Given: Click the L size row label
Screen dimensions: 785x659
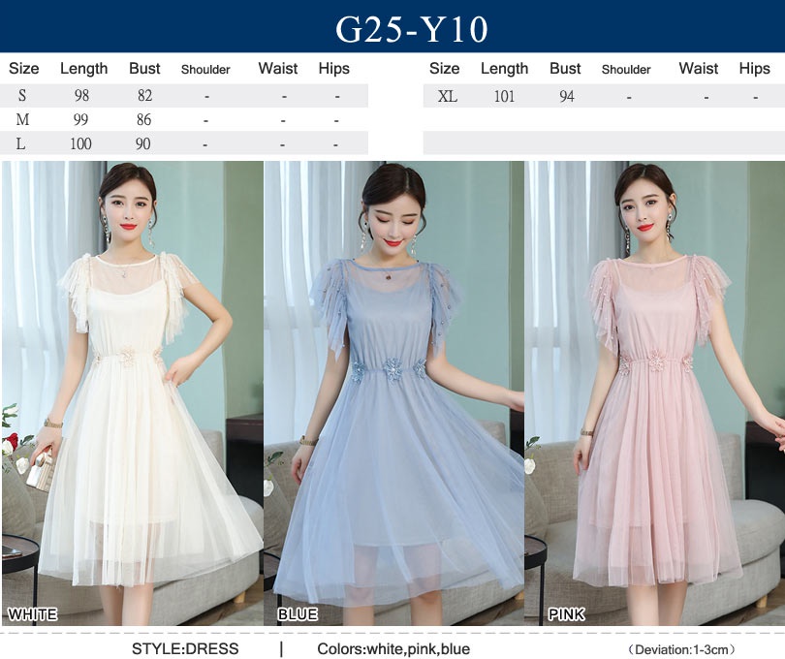Looking at the screenshot, I should 20,143.
